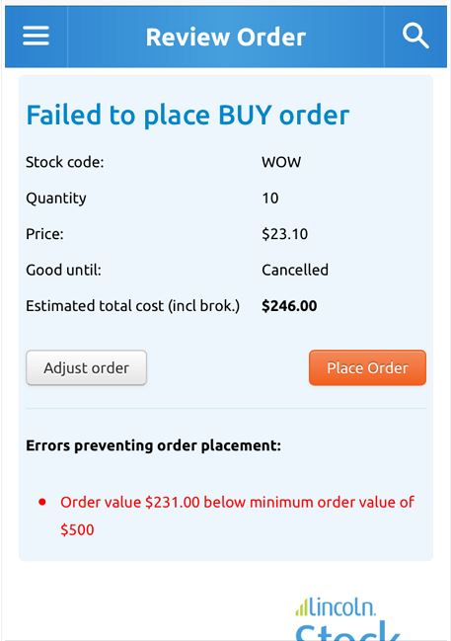Click the Adjust order button
Screen dimensions: 451x641
coord(86,367)
